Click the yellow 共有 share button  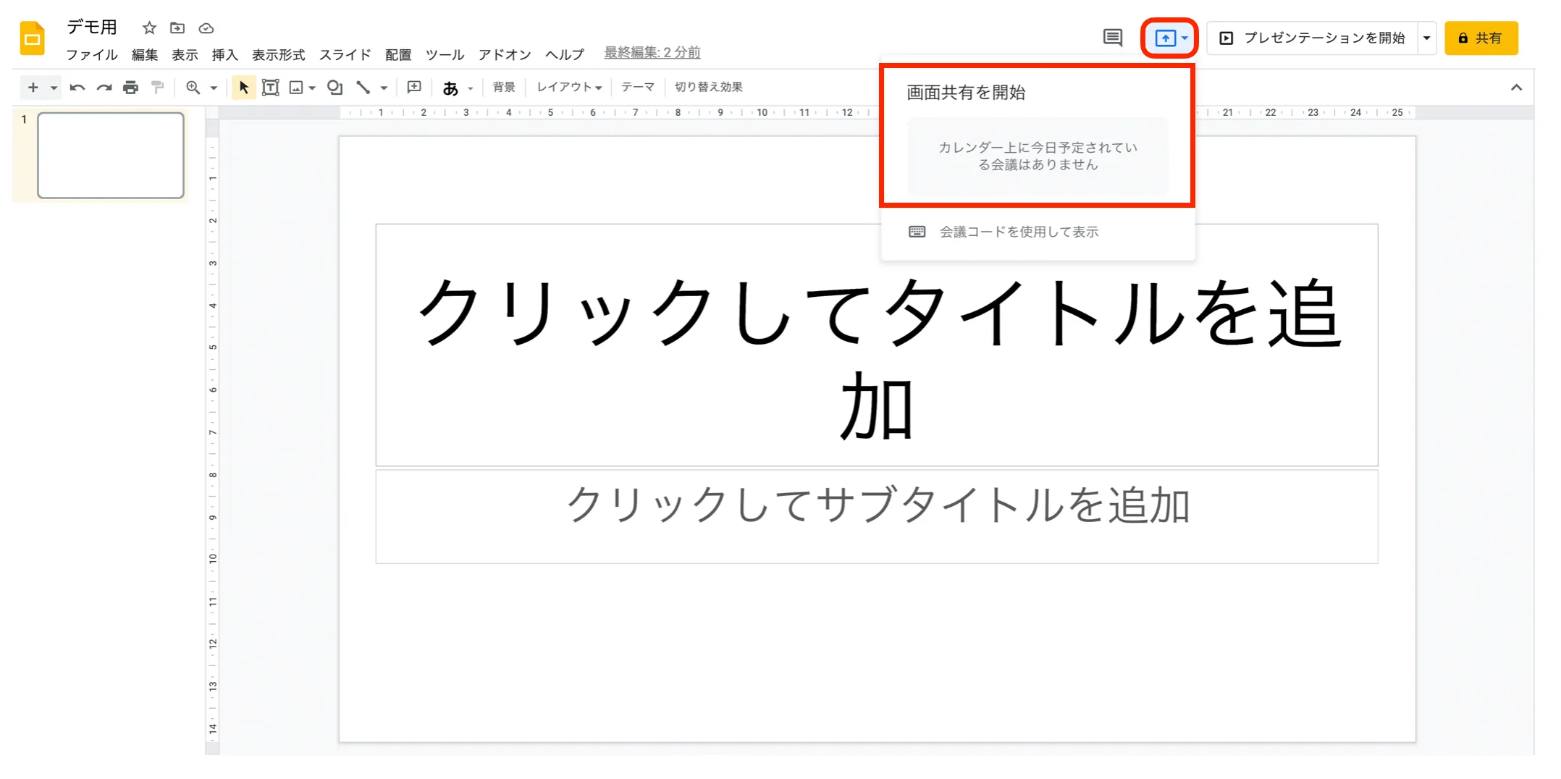pyautogui.click(x=1481, y=38)
